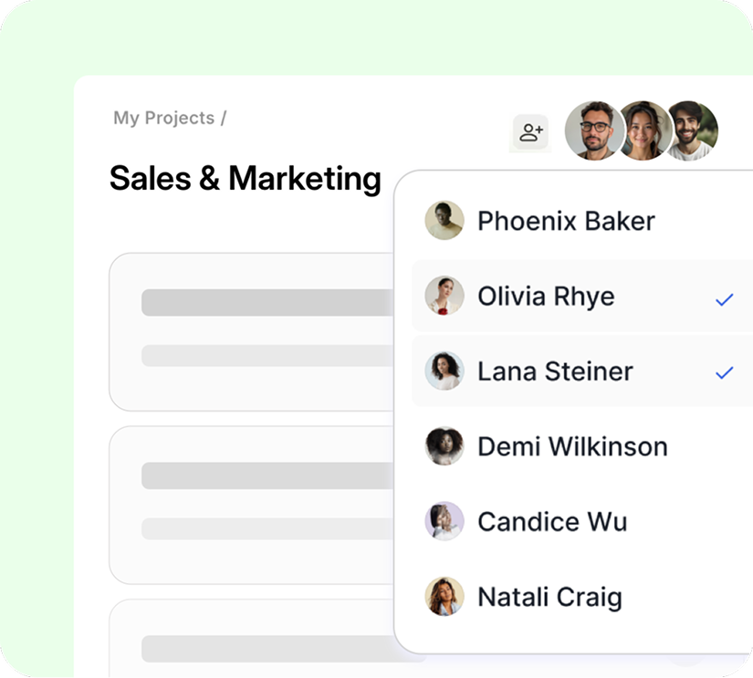753x678 pixels.
Task: Select Phoenix Baker as a member
Action: 566,220
